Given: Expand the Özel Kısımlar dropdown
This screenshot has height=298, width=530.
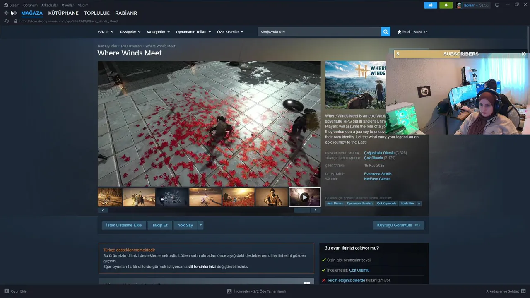Looking at the screenshot, I should pos(230,32).
